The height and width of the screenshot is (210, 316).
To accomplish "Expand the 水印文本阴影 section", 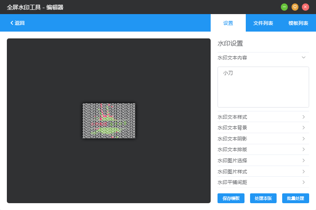I will (x=263, y=139).
